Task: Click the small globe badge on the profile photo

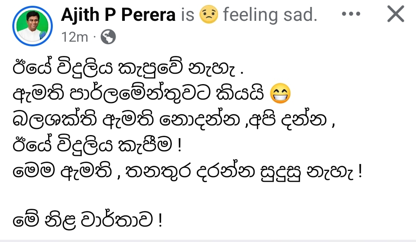Action: click(x=44, y=36)
